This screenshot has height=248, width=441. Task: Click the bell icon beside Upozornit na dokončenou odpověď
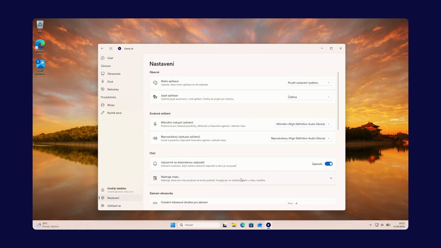(x=155, y=164)
